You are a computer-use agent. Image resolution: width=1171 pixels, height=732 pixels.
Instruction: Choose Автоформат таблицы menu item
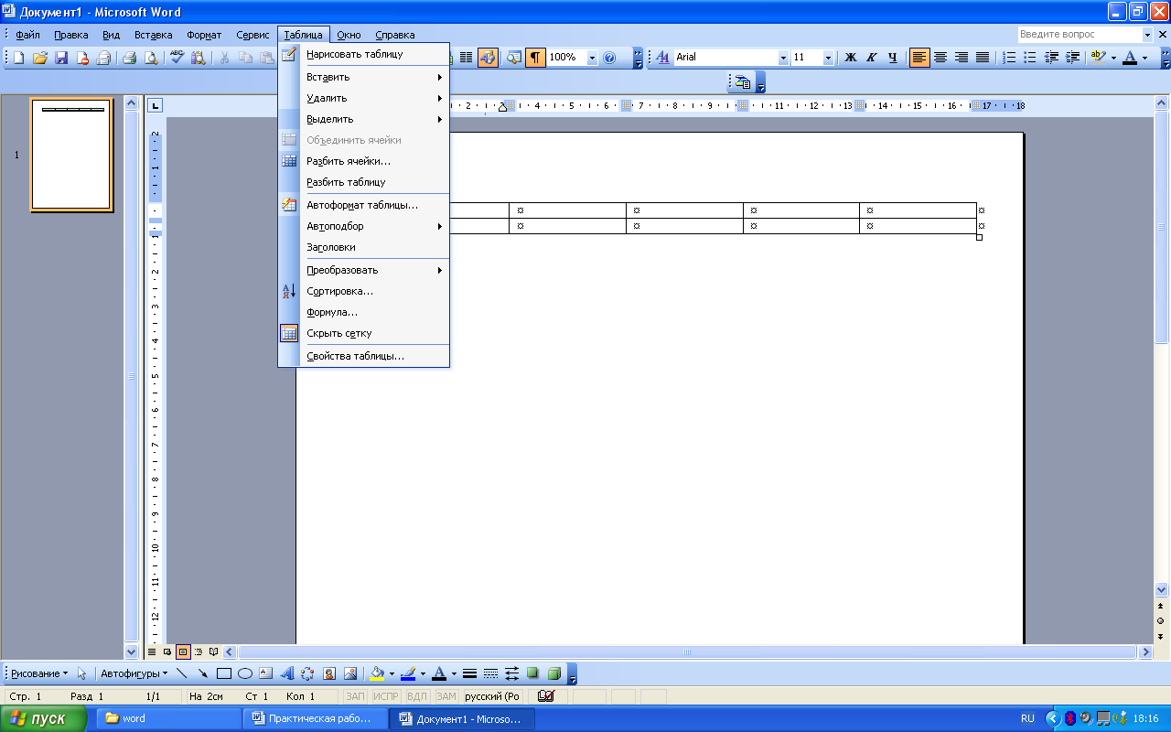pos(363,205)
